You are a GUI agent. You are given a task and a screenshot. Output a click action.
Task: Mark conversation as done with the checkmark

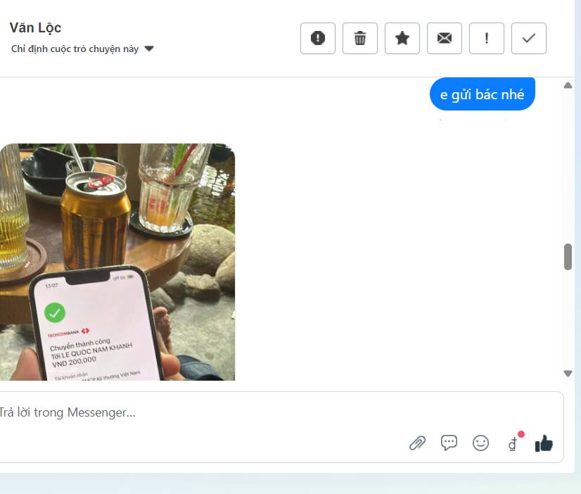click(528, 38)
